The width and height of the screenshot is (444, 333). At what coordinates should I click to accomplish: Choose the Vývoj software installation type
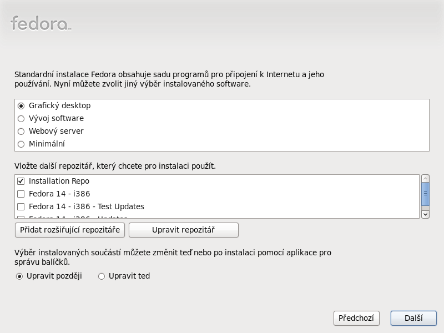(21, 119)
